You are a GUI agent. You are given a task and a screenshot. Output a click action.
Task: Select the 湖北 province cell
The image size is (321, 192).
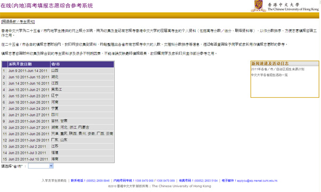(82, 77)
